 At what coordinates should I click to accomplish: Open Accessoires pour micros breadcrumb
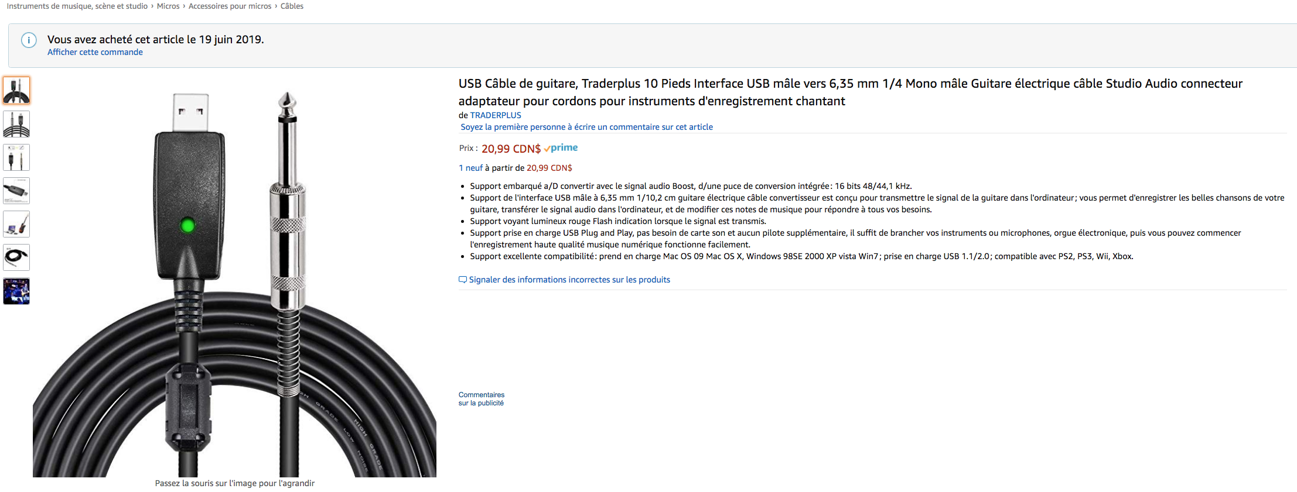click(230, 6)
